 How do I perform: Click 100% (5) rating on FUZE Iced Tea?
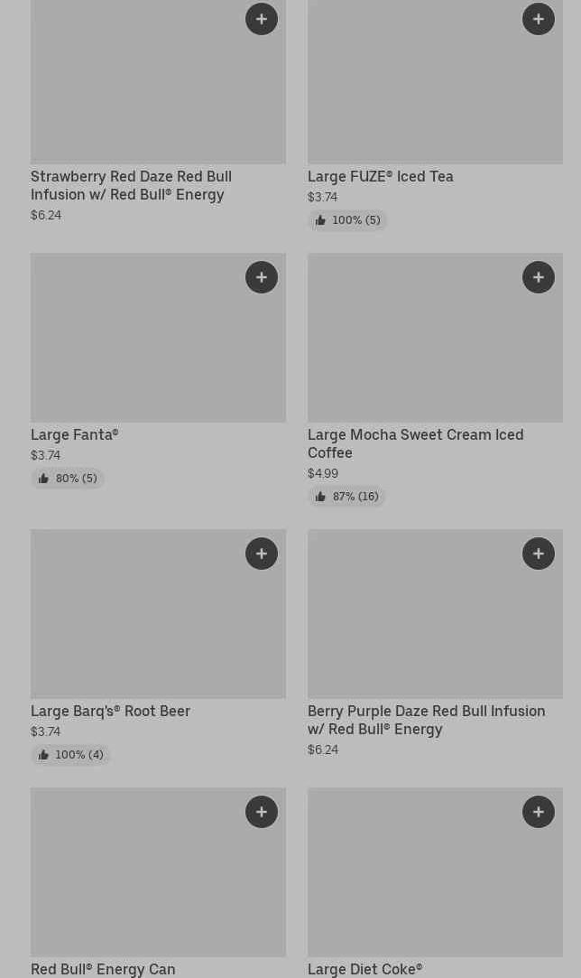click(347, 220)
